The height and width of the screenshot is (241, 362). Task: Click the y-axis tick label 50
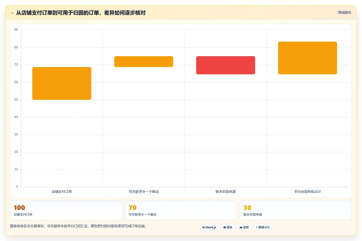[16, 100]
